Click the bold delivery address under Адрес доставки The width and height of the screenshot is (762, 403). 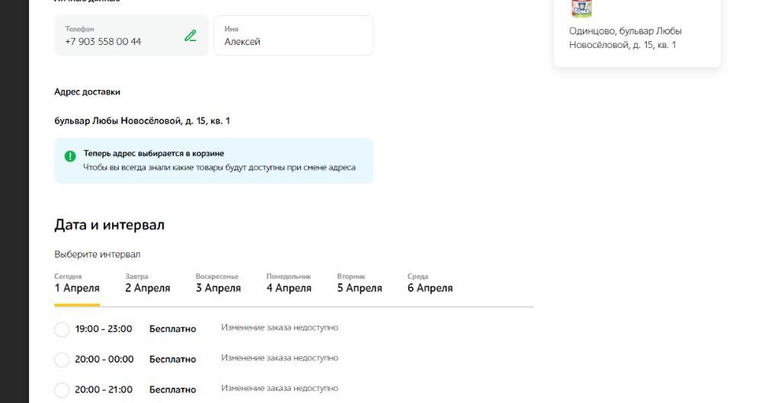(142, 121)
